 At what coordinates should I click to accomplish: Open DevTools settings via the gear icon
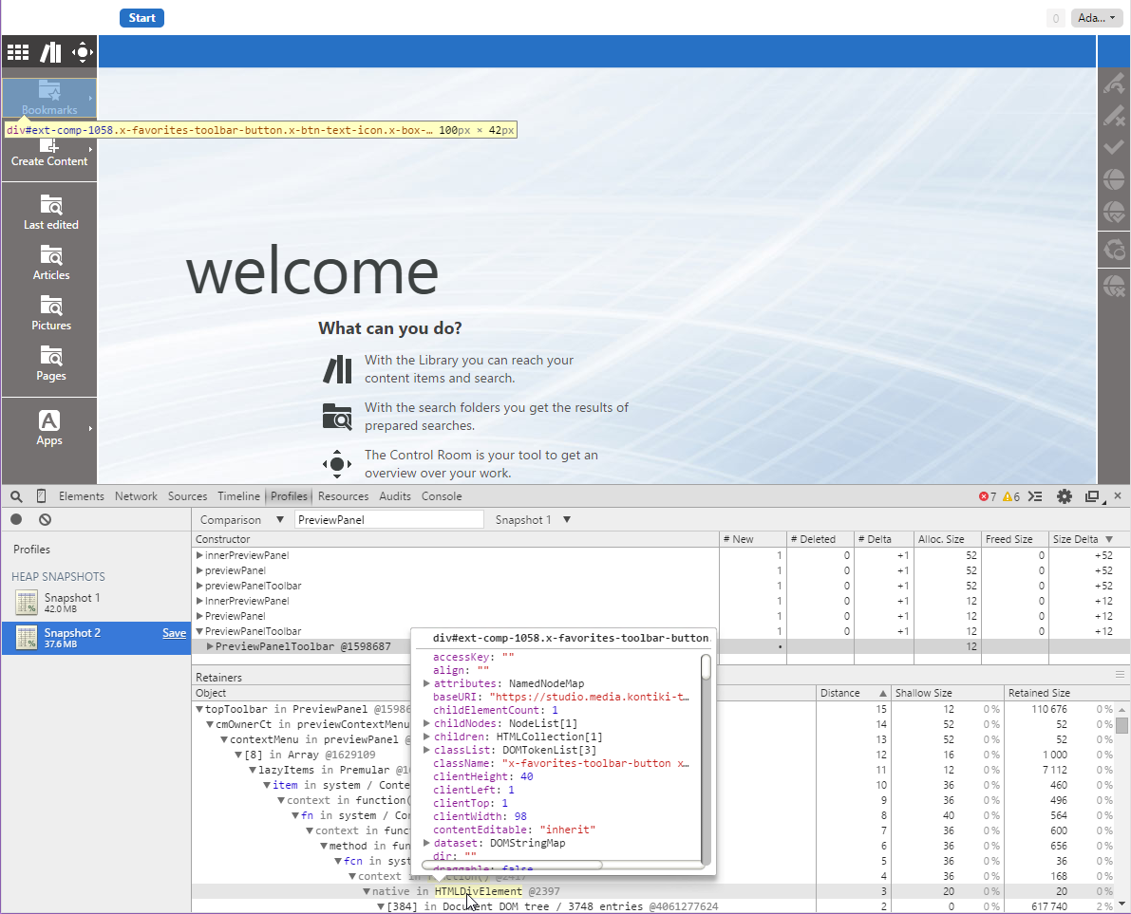coord(1065,495)
